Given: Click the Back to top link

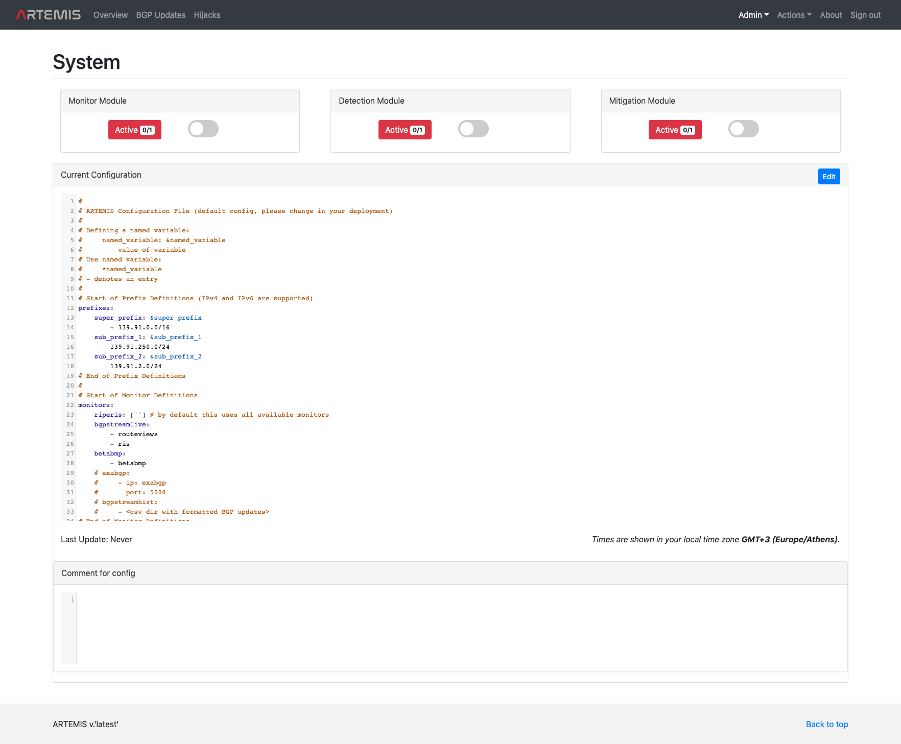Looking at the screenshot, I should coord(826,724).
